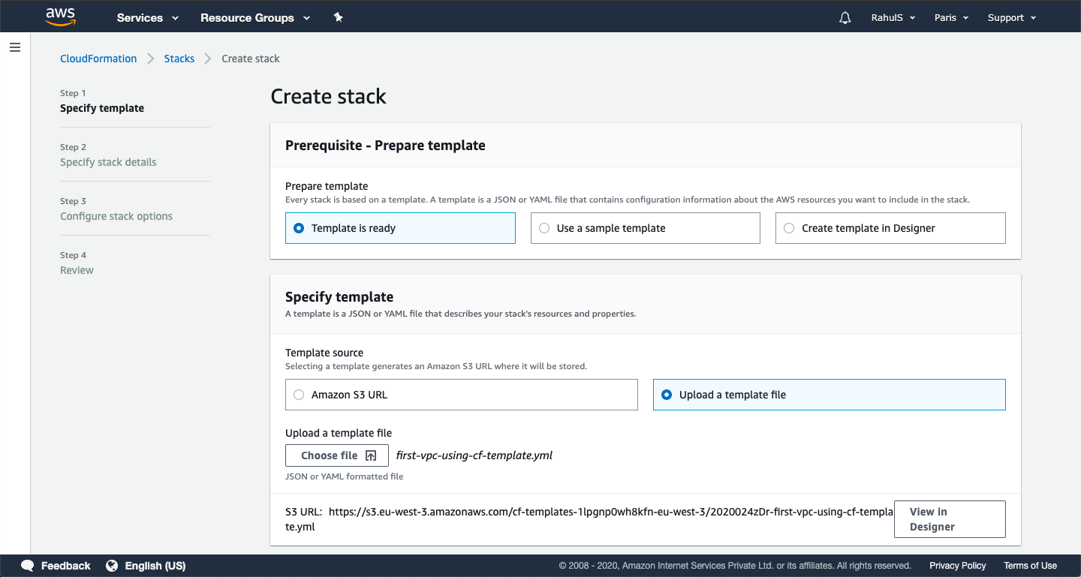Pick the Amazon S3 URL template source
Screen dimensions: 1081x577
coord(299,395)
